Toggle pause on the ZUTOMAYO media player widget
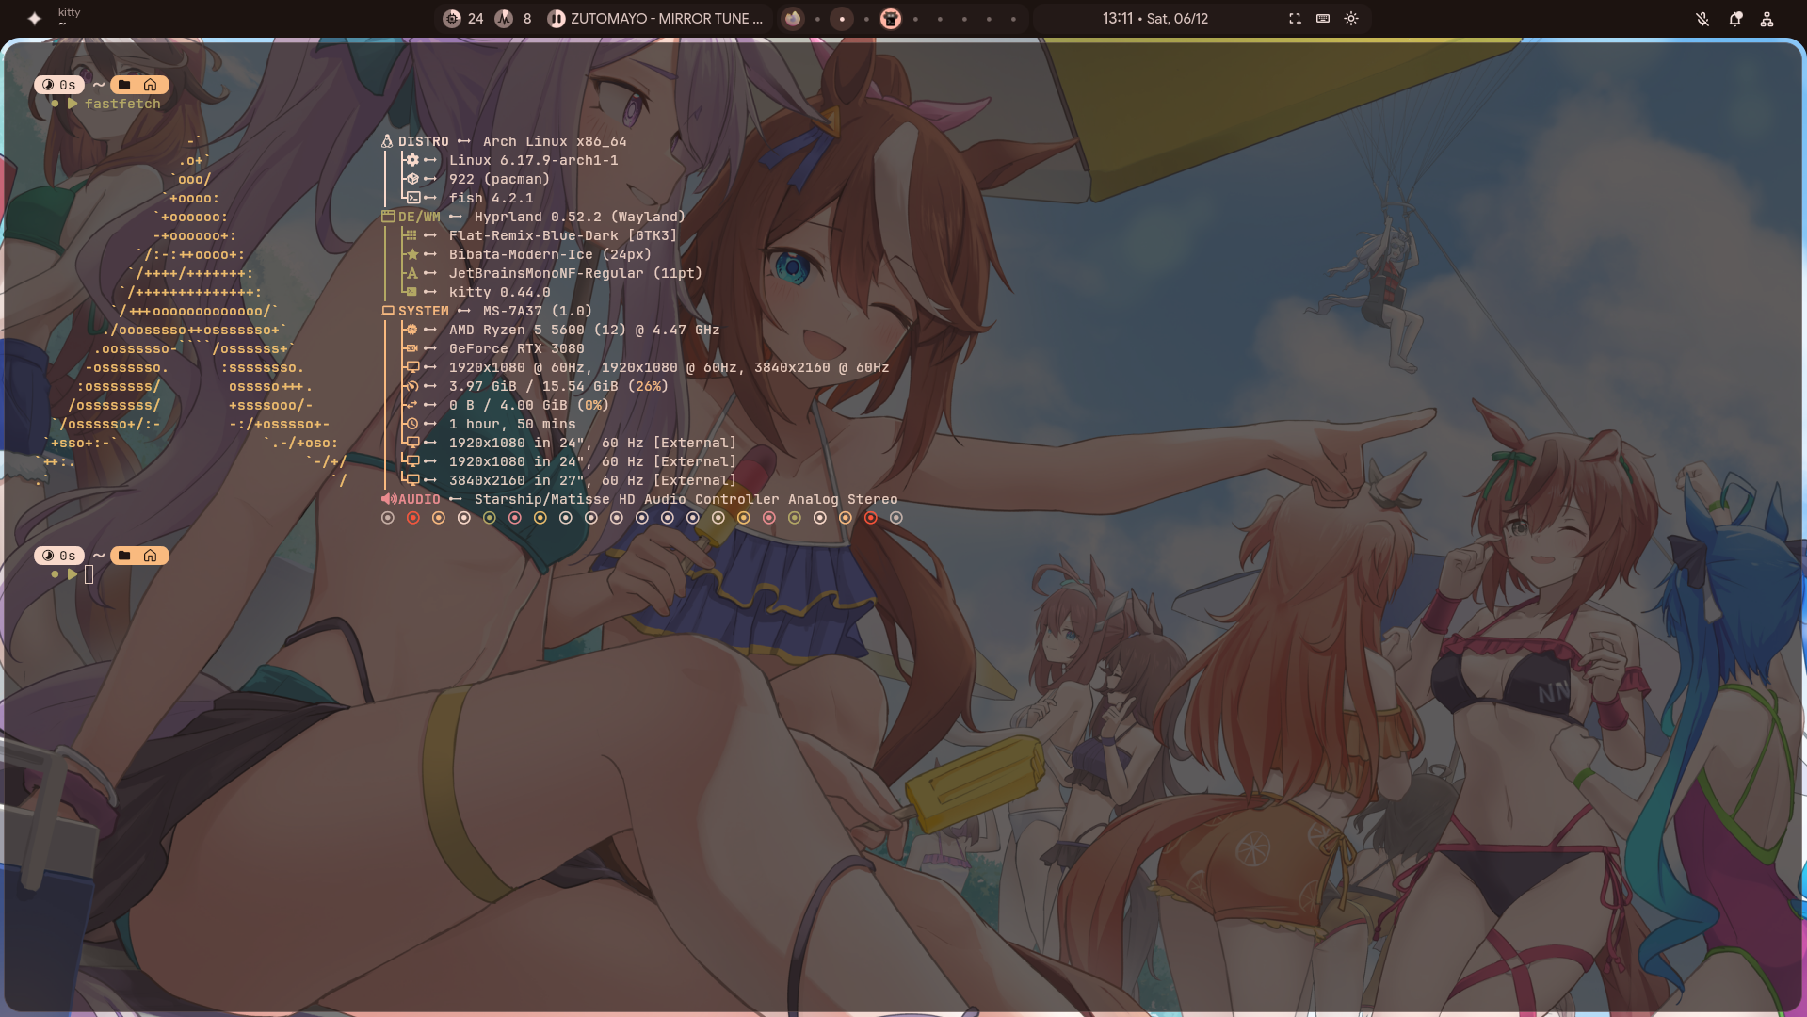 click(x=557, y=18)
